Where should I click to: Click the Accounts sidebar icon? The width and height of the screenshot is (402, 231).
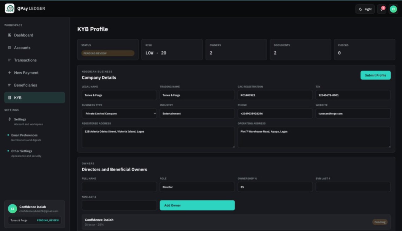(x=9, y=48)
